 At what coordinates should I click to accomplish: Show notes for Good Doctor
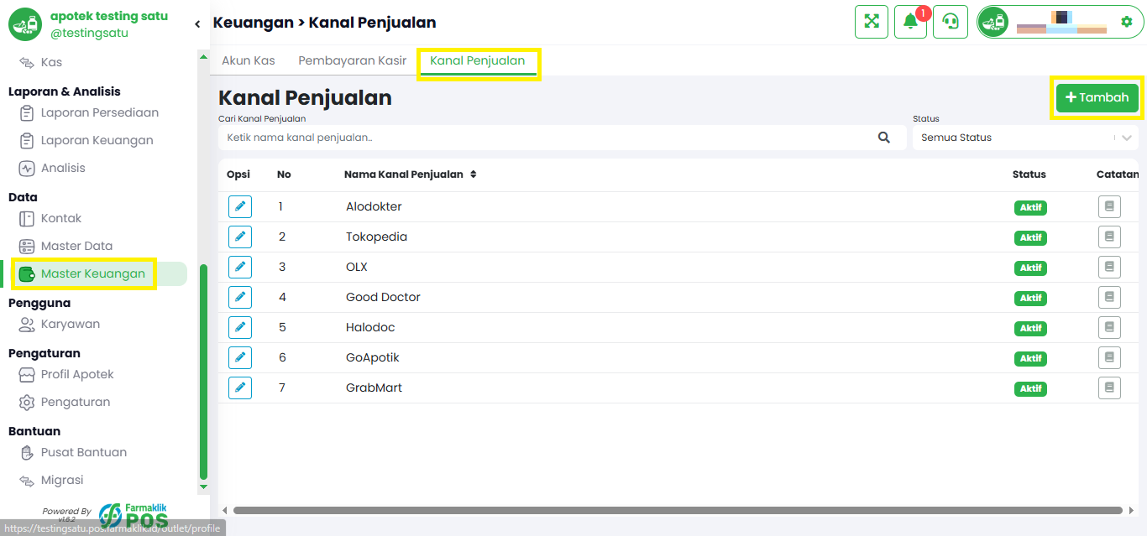[x=1109, y=297]
